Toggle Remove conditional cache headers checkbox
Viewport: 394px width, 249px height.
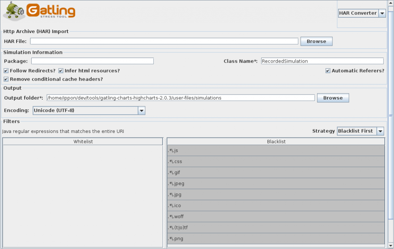(6, 79)
